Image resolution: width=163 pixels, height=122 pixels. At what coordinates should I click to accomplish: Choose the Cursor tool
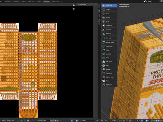(x=109, y=9)
